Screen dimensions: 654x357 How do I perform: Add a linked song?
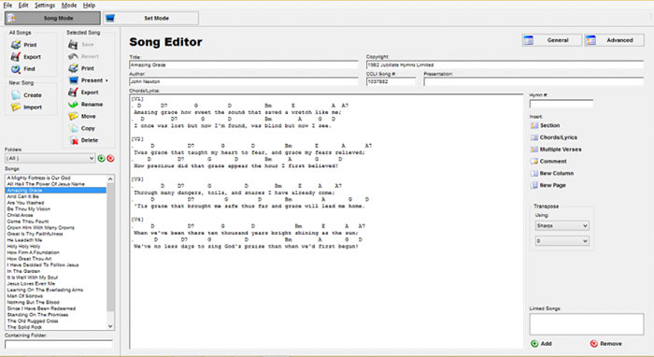pos(541,344)
